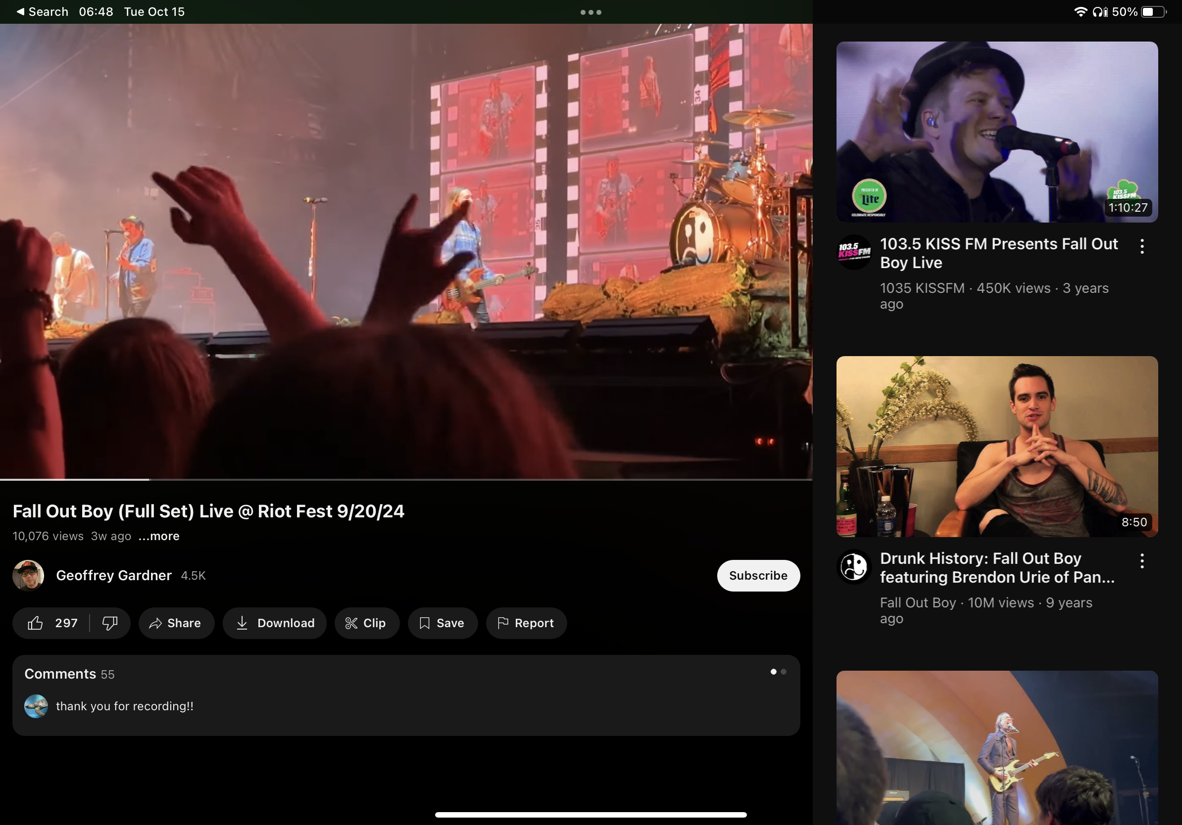Open the 'thank you for recording!!' comment
This screenshot has width=1182, height=825.
(x=125, y=706)
